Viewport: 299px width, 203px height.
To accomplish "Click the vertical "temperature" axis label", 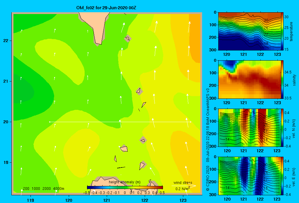I will pos(291,31).
